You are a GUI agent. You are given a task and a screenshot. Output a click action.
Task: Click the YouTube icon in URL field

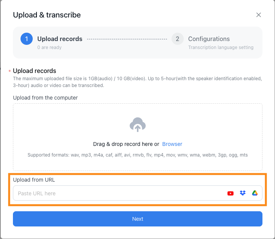coord(230,193)
